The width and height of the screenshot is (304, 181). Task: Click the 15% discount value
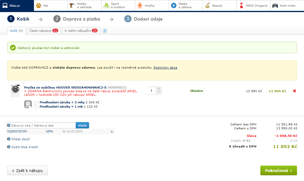pyautogui.click(x=49, y=131)
